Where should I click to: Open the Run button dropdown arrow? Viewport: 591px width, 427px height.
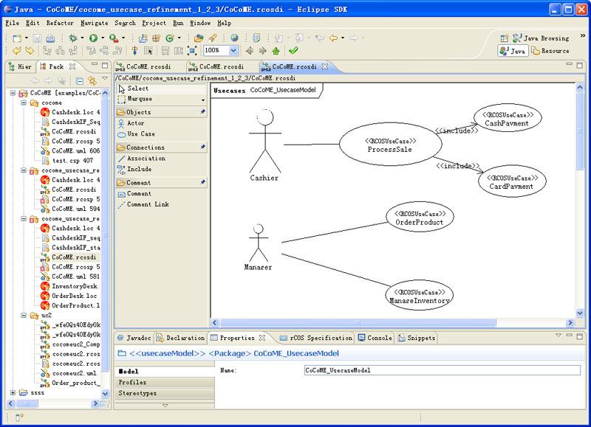(x=102, y=38)
